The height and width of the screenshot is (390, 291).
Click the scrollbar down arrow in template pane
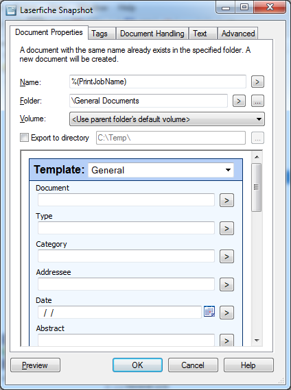pyautogui.click(x=257, y=341)
